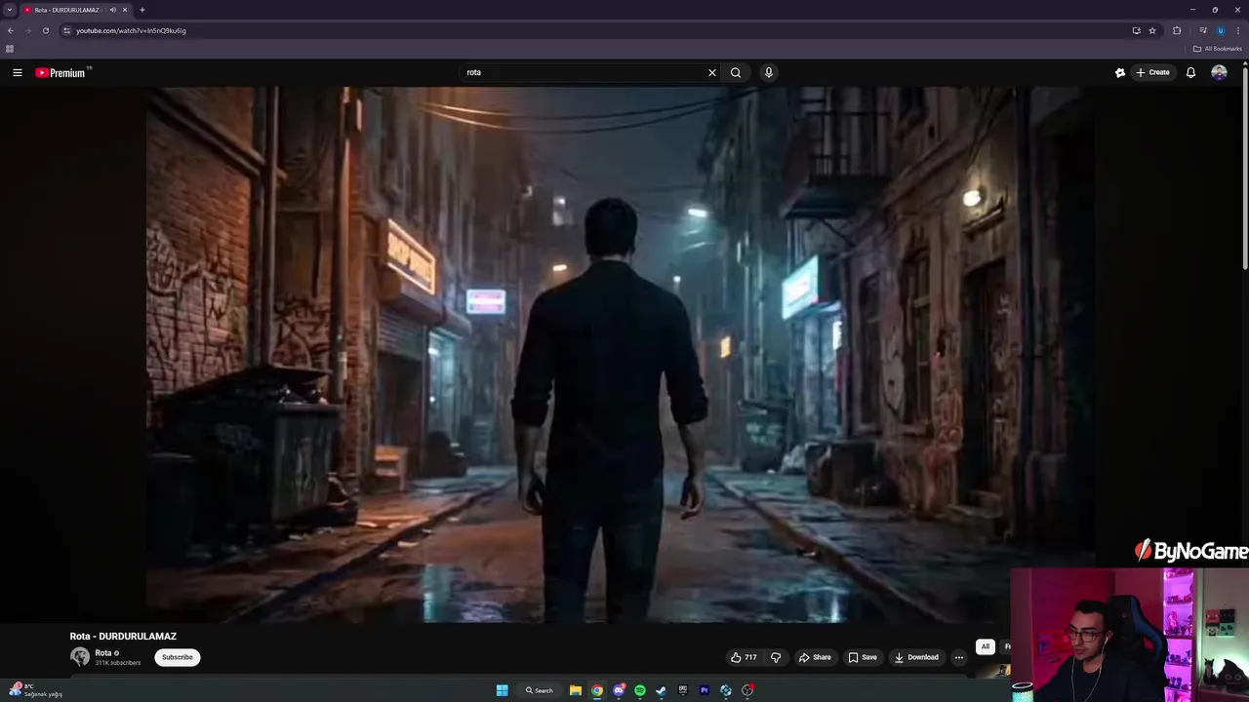This screenshot has width=1249, height=702.
Task: Go to YouTube Premium home logo
Action: [x=62, y=72]
